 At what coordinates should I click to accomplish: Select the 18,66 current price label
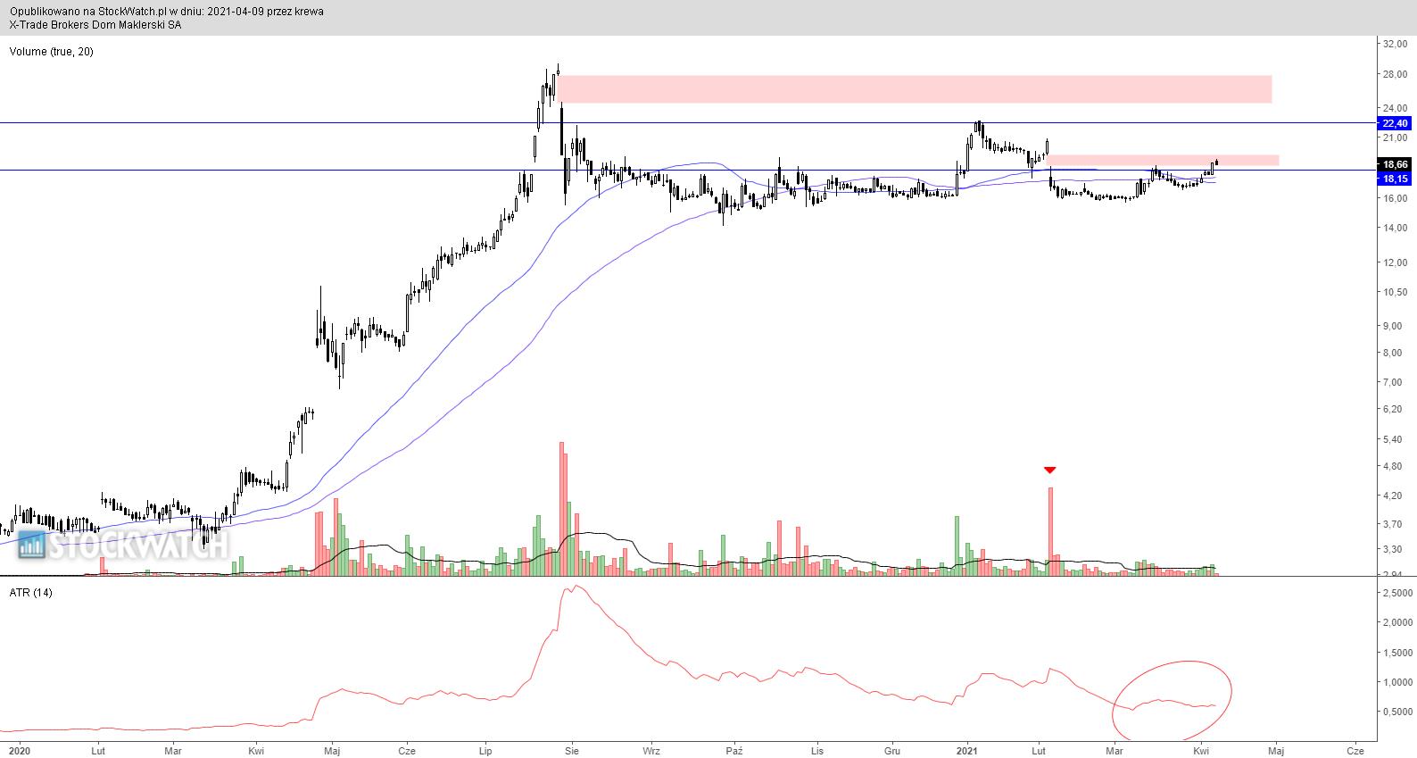1395,165
